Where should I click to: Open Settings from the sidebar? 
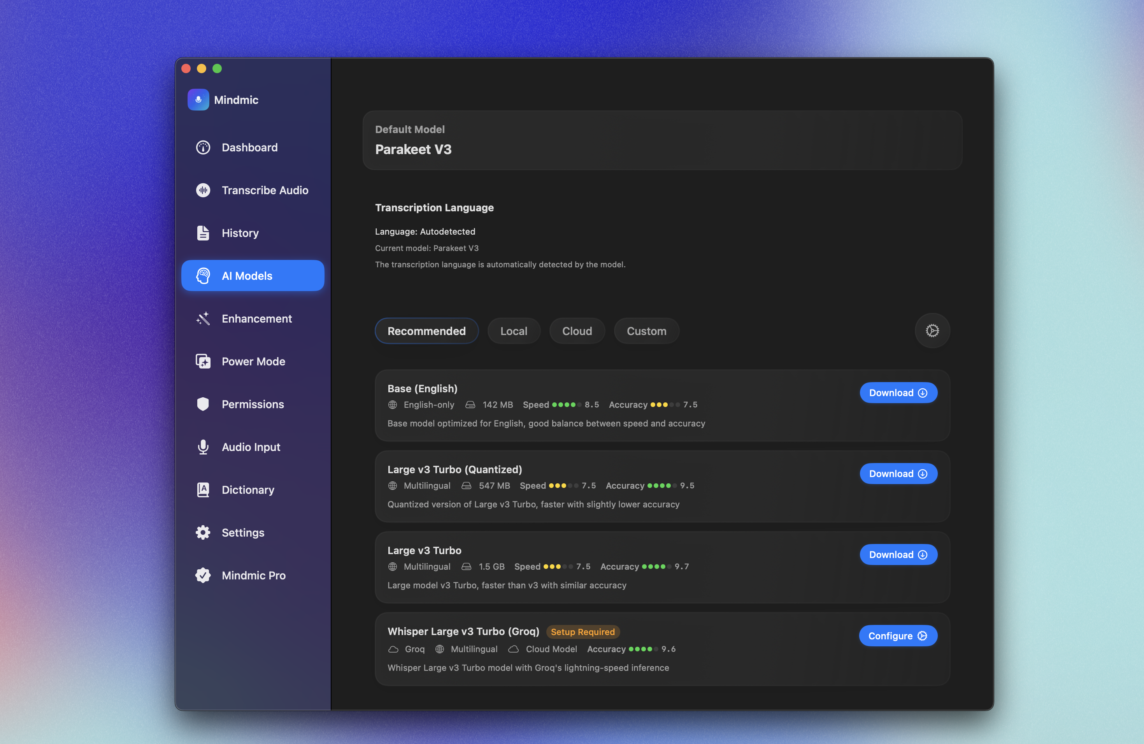[x=243, y=533]
